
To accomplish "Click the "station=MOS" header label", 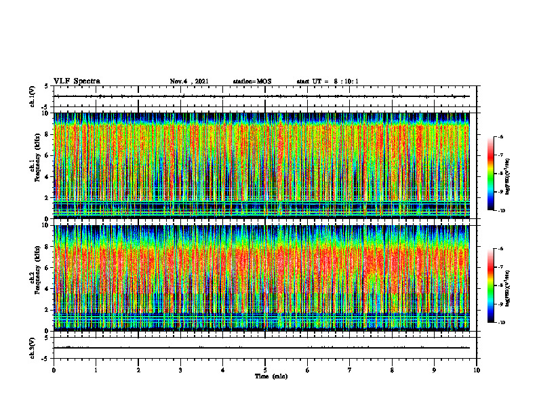I will tap(252, 81).
